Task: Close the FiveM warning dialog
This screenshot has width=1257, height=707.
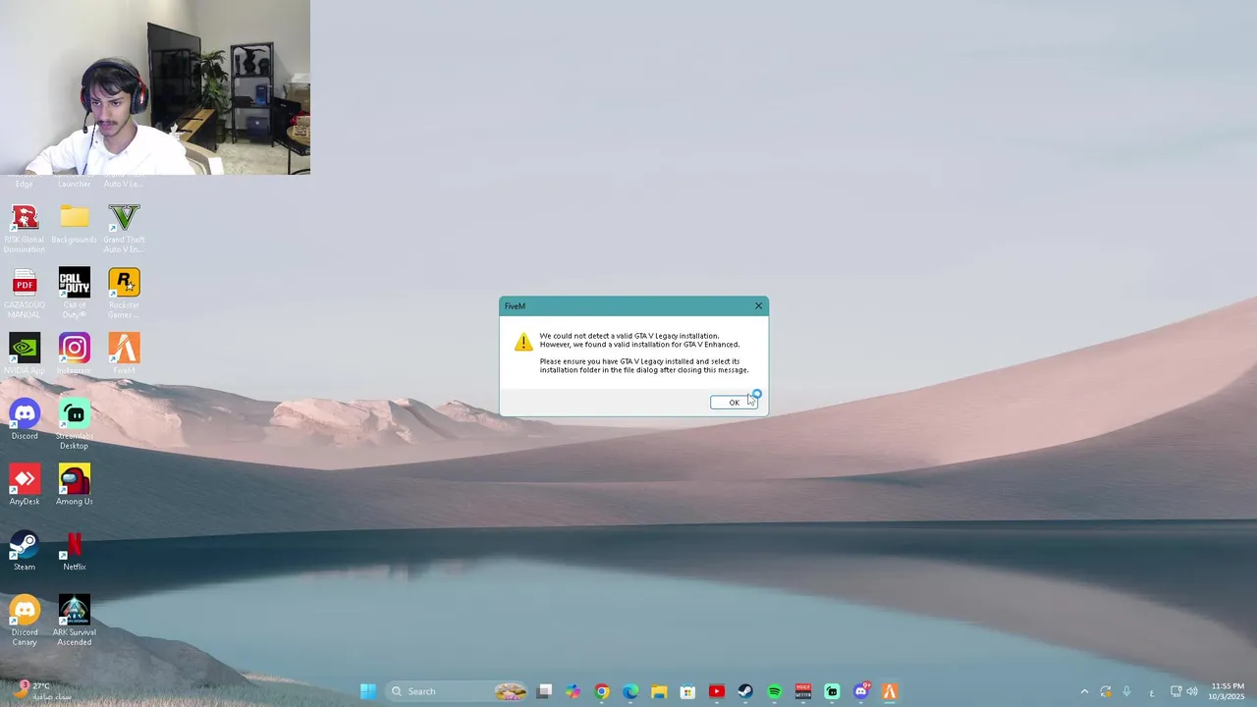Action: [x=758, y=306]
